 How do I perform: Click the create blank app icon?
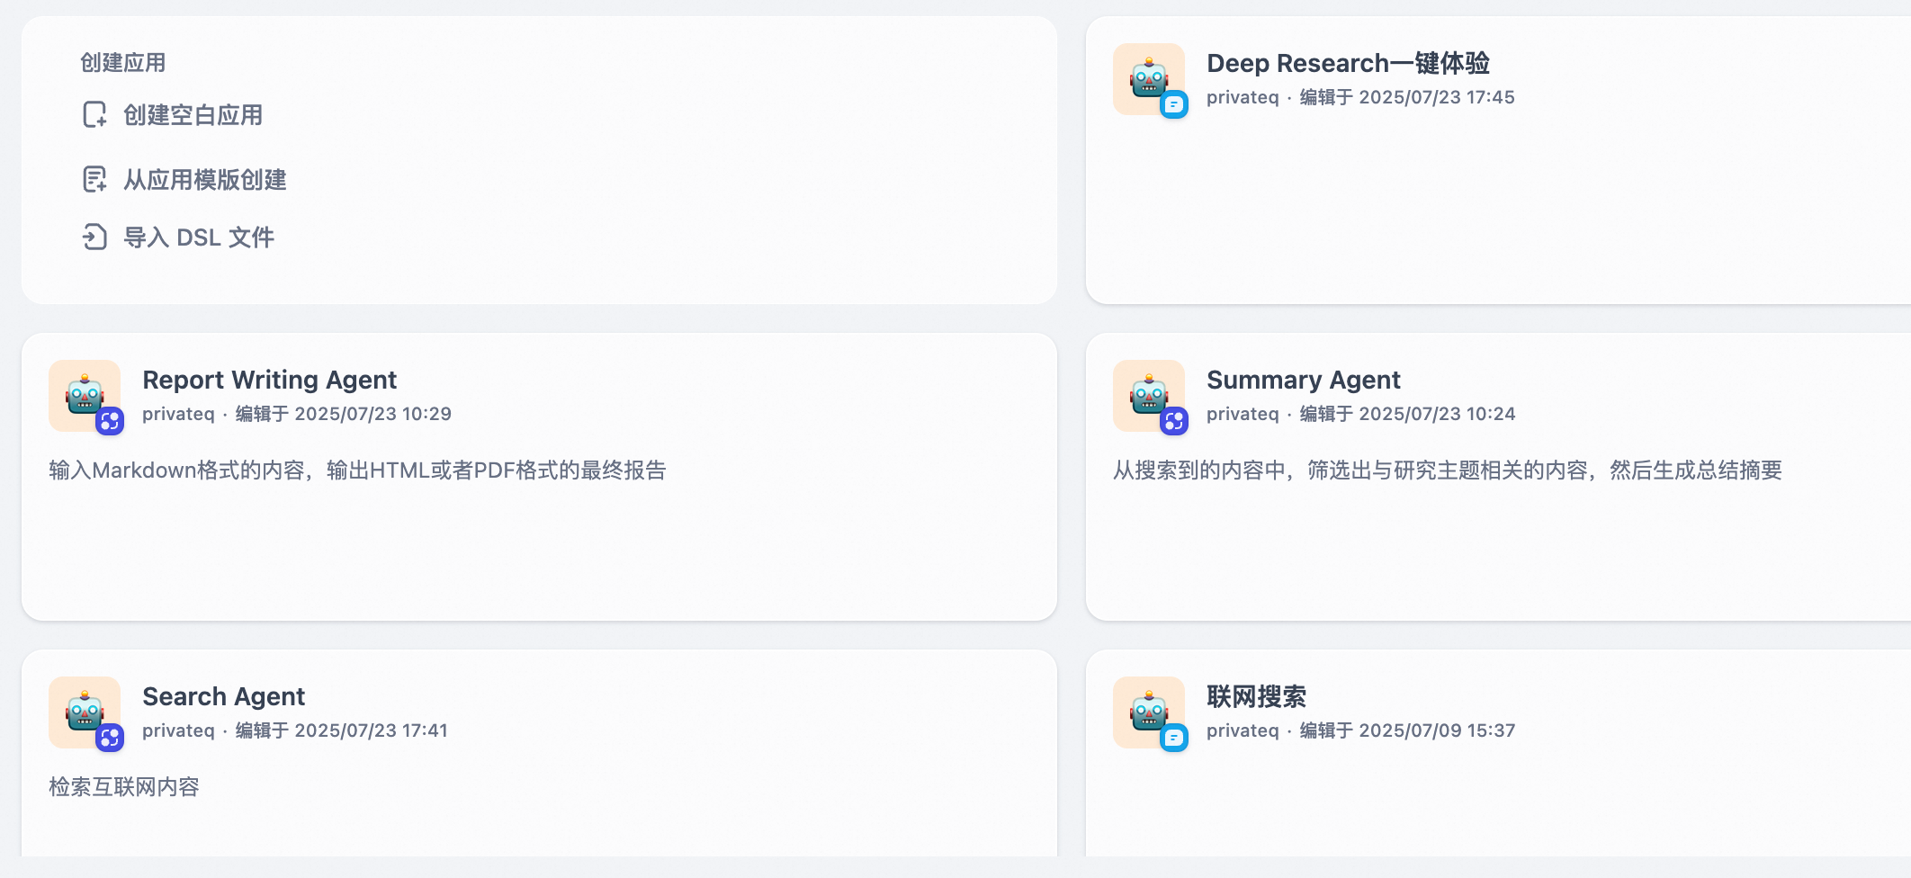pos(94,115)
